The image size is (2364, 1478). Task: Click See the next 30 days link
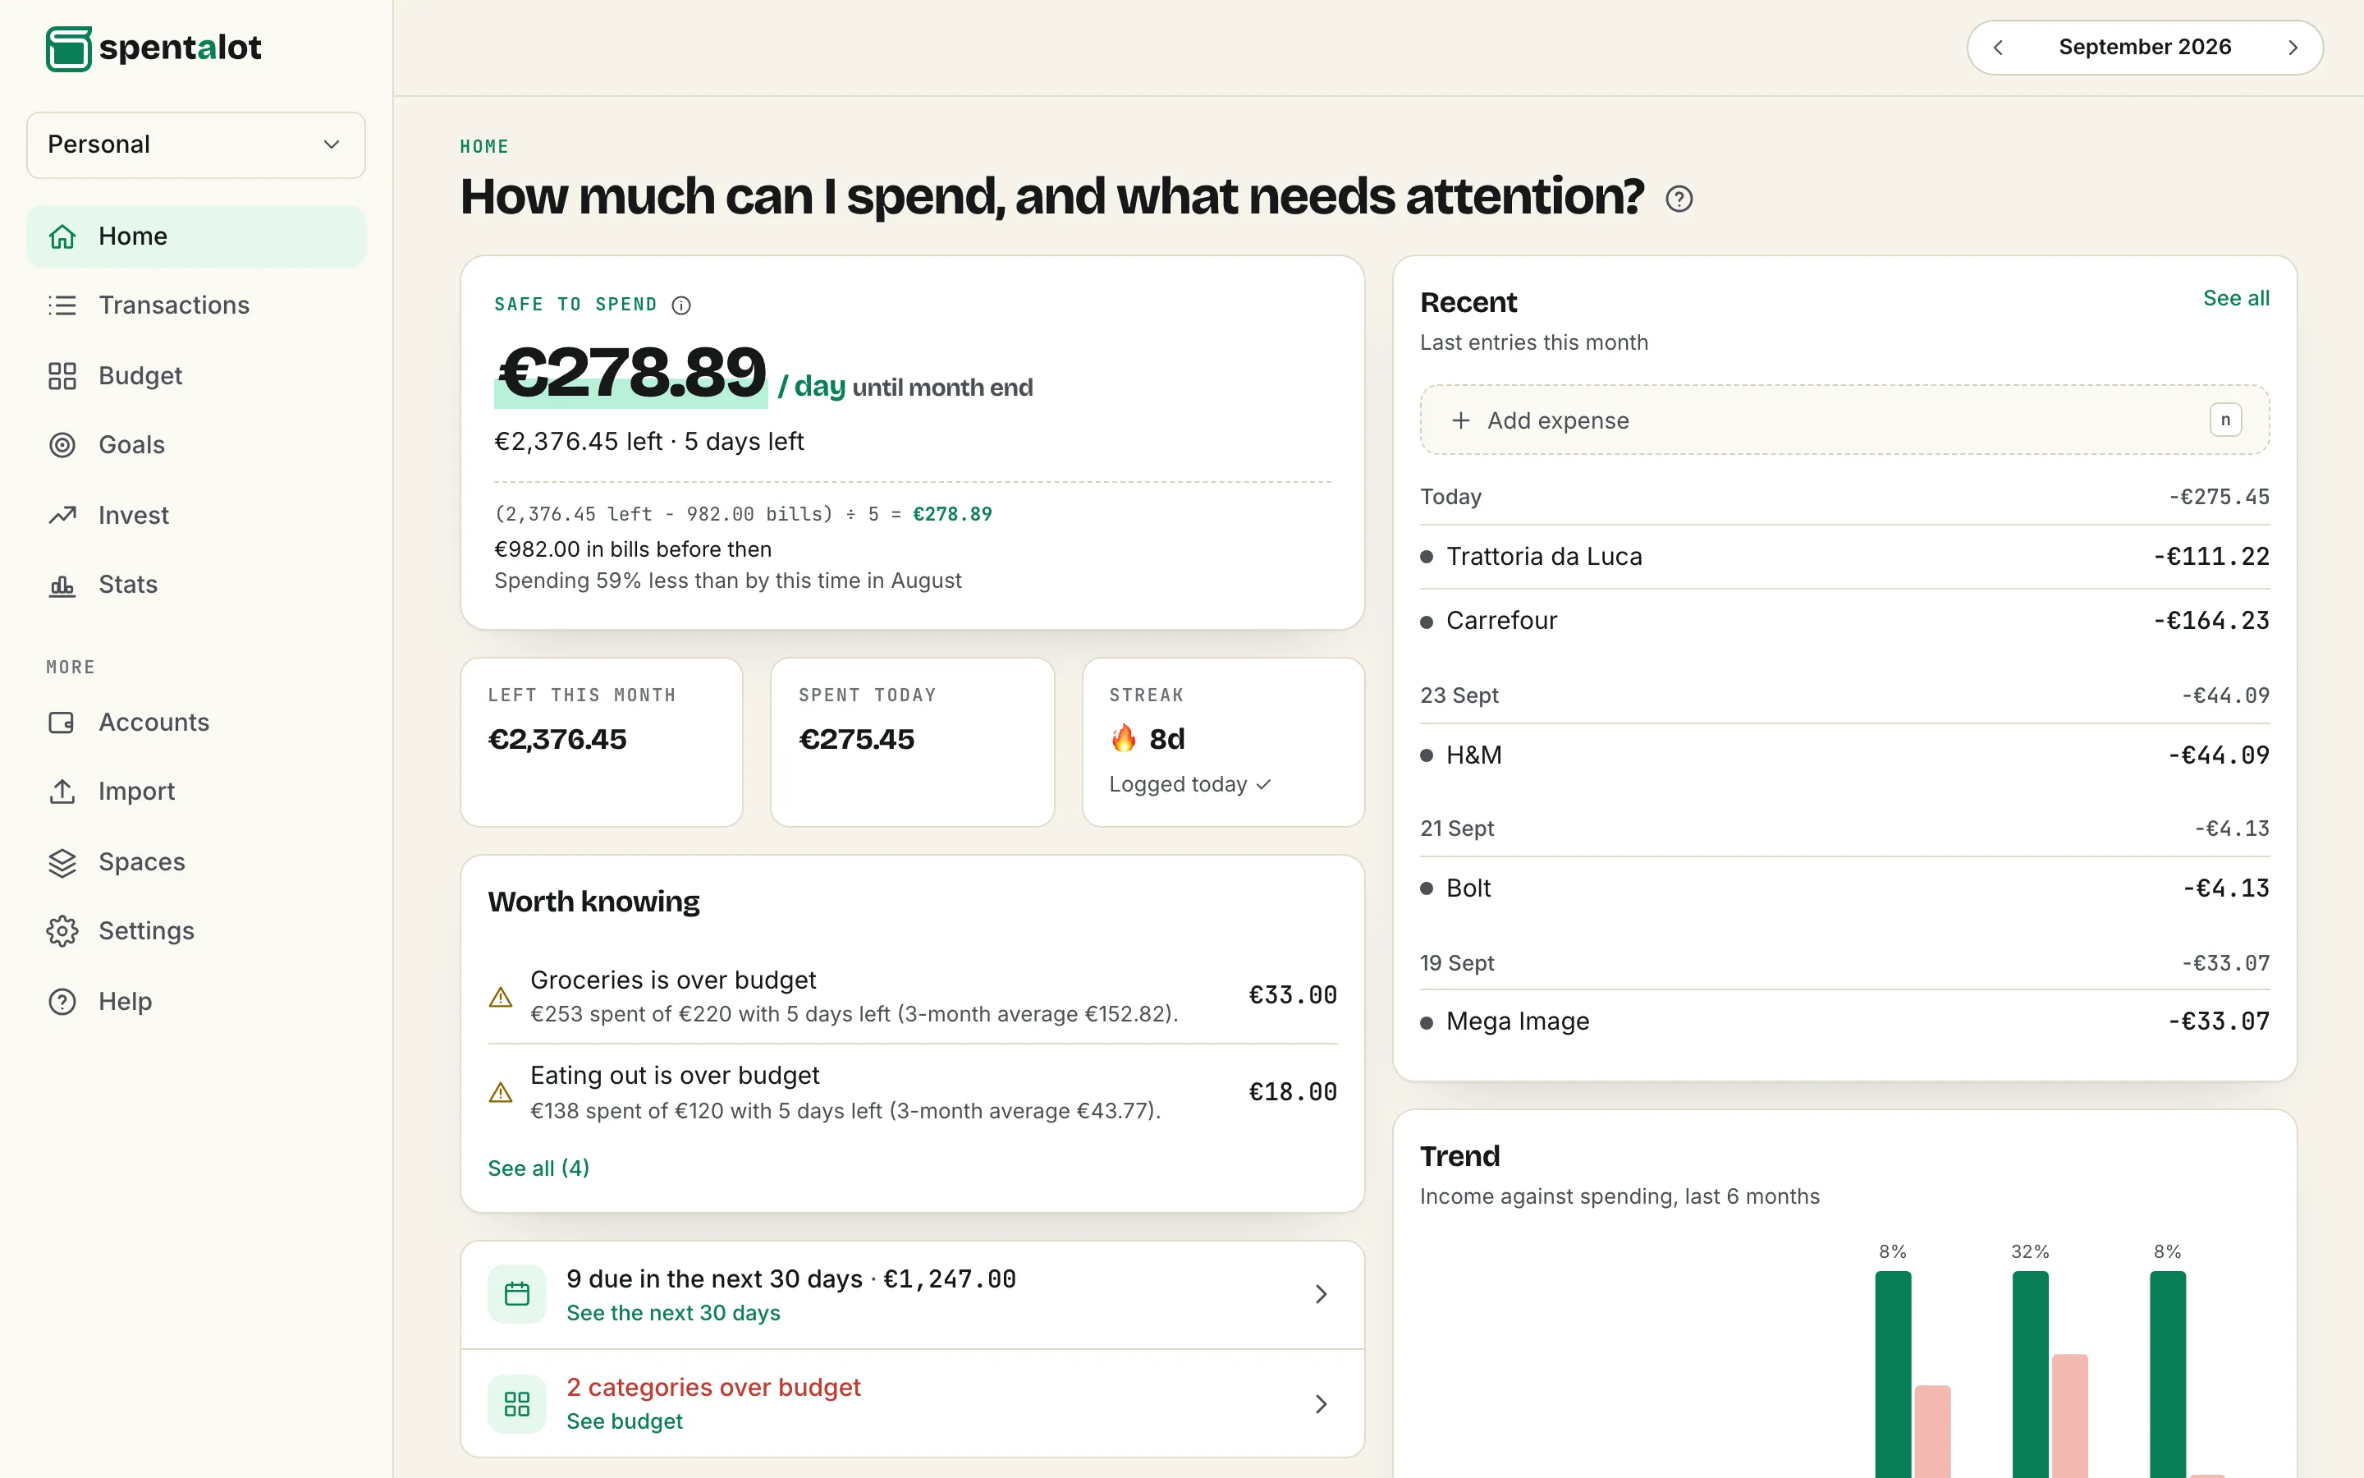pyautogui.click(x=673, y=1313)
